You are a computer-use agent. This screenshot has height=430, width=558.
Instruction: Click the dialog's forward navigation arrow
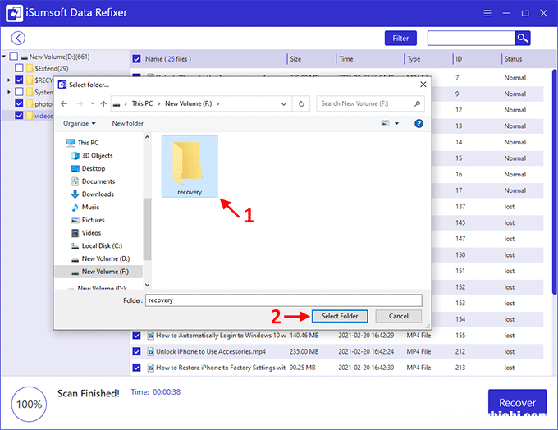click(x=80, y=103)
